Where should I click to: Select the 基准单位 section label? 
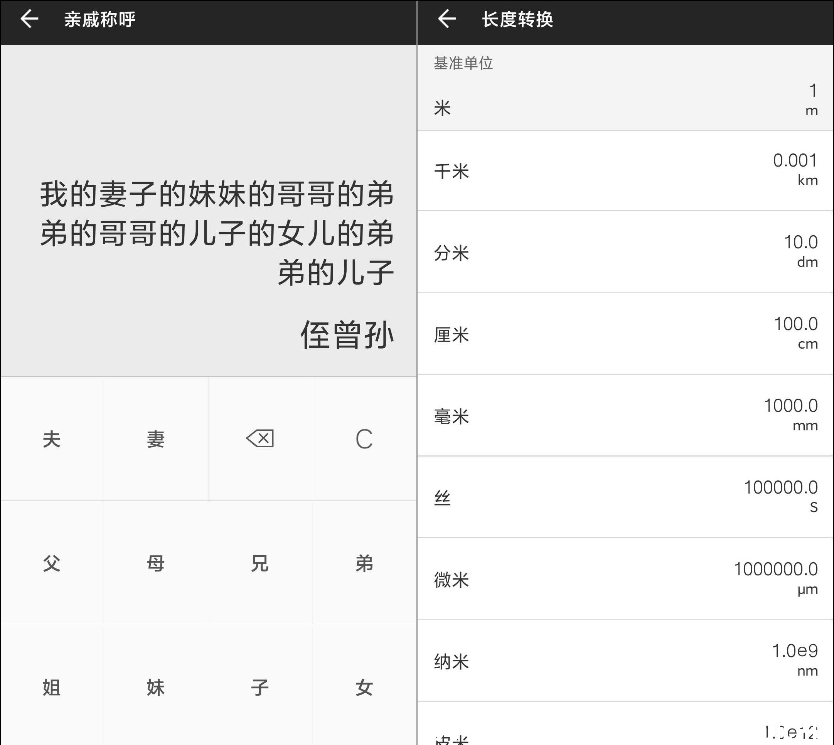click(x=463, y=63)
